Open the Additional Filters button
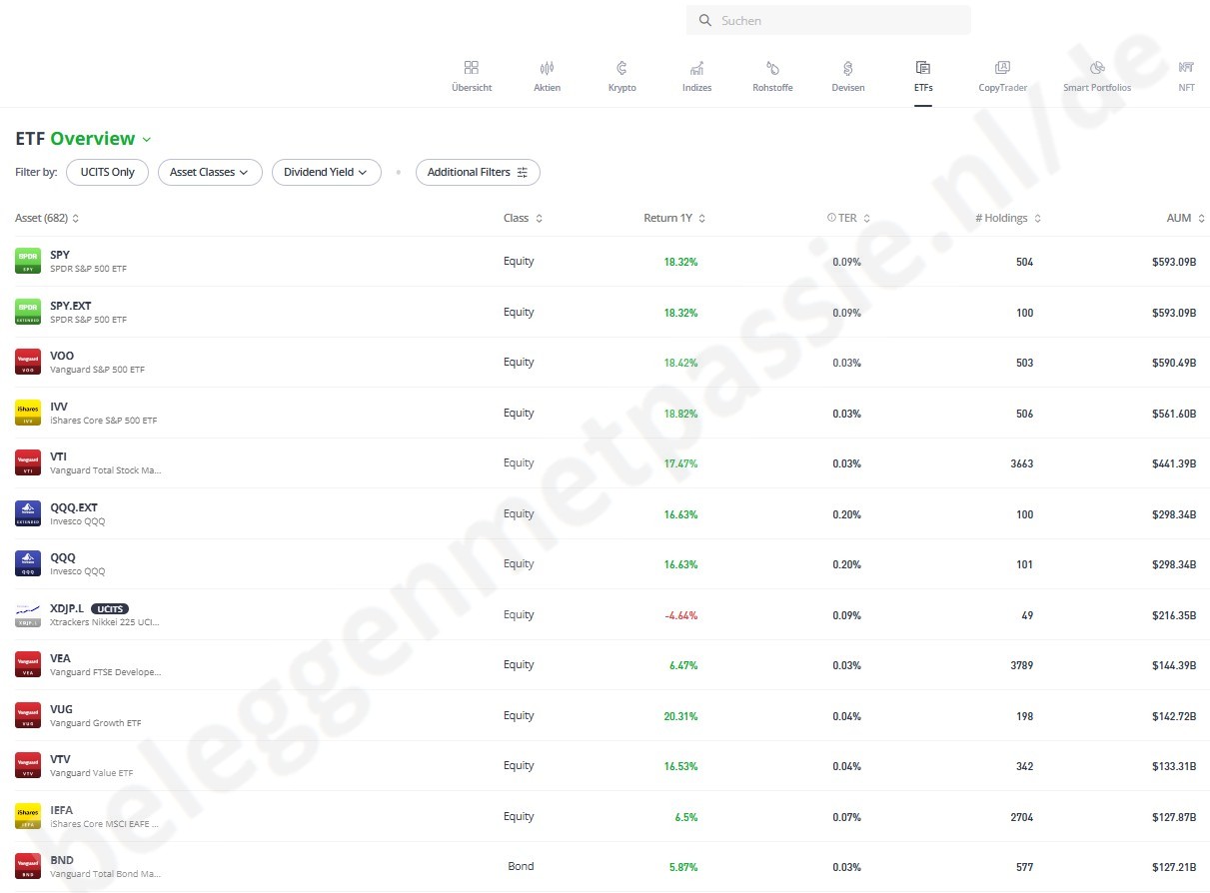Viewport: 1210px width, 893px height. 478,172
